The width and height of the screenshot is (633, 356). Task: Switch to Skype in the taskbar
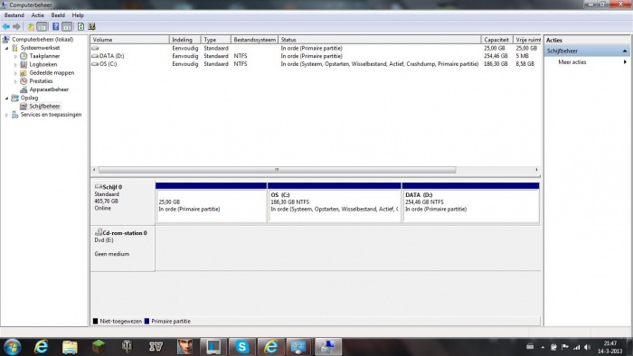tap(241, 347)
